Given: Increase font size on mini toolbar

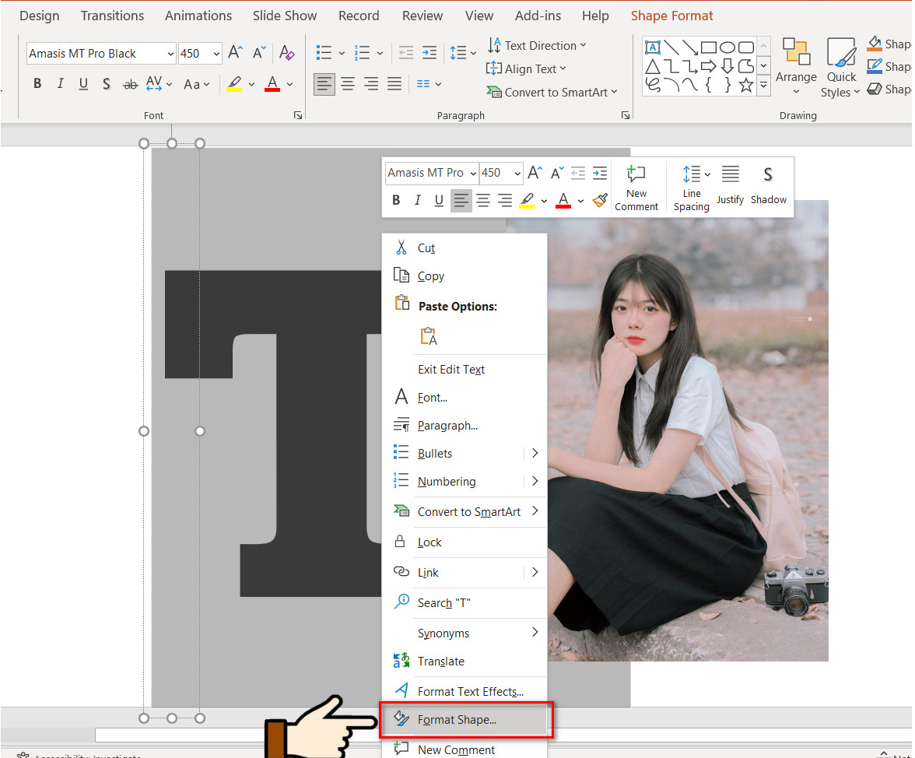Looking at the screenshot, I should pos(535,173).
